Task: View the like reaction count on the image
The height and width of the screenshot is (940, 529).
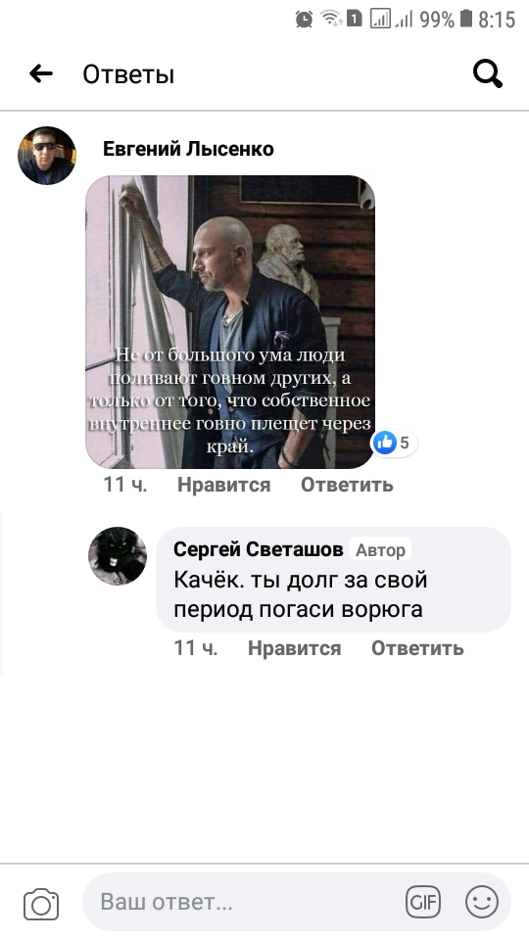Action: coord(394,443)
